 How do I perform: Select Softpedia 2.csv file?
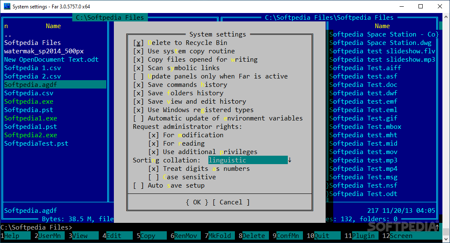tap(32, 76)
